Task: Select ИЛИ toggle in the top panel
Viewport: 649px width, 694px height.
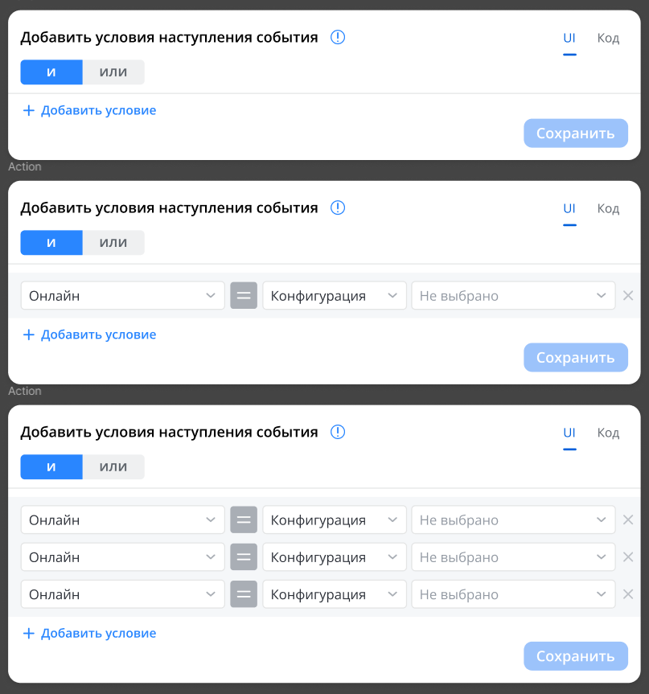Action: click(113, 72)
